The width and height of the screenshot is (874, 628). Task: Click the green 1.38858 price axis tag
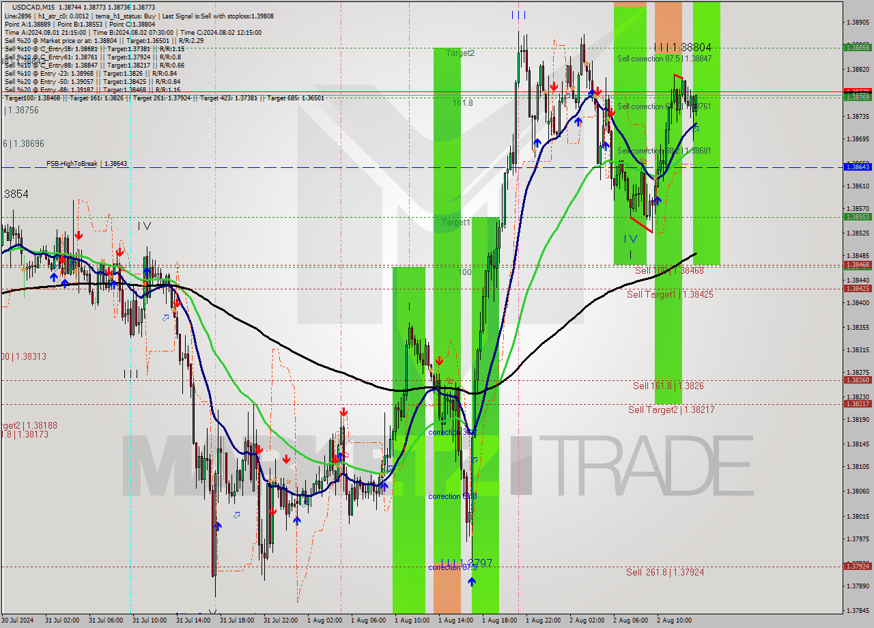click(858, 47)
